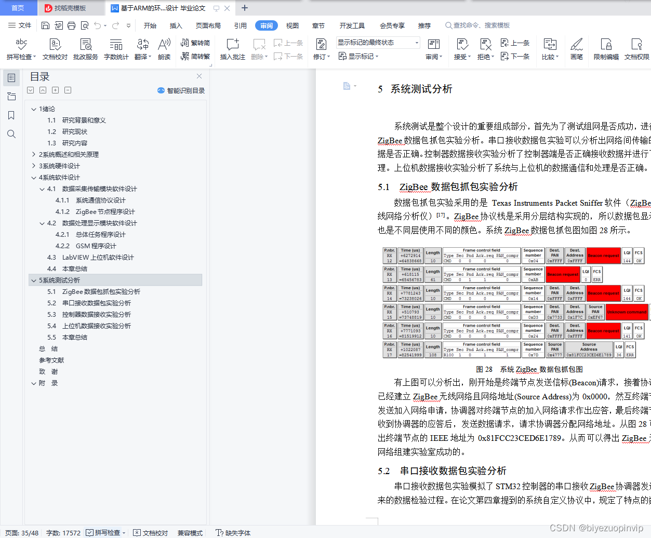Image resolution: width=651 pixels, height=538 pixels.
Task: Click the search box 查找命令、搜索模板
Action: click(x=478, y=25)
